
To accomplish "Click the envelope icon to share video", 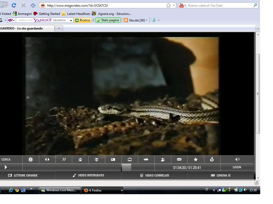I will [179, 160].
